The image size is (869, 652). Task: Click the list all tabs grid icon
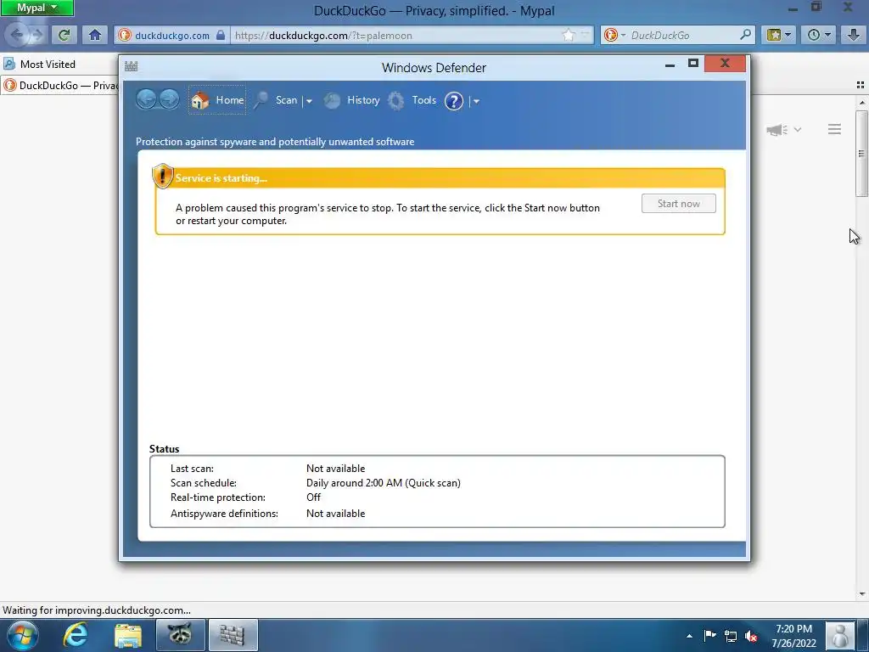click(x=861, y=85)
